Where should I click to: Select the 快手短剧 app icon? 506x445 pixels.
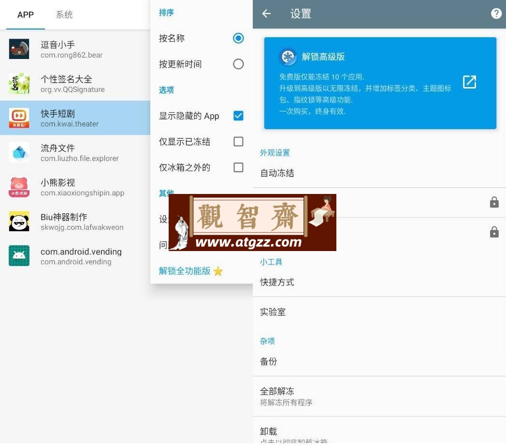point(19,118)
